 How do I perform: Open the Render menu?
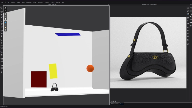click(x=35, y=2)
